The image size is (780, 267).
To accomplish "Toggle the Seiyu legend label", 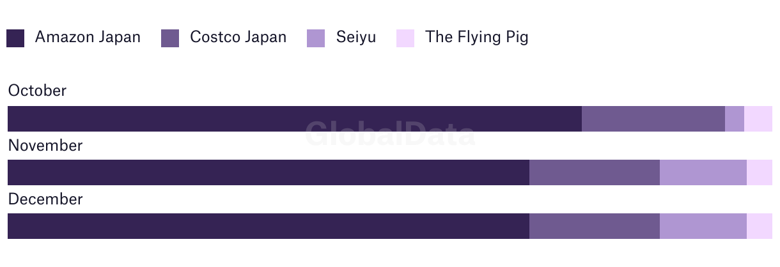I will point(355,37).
